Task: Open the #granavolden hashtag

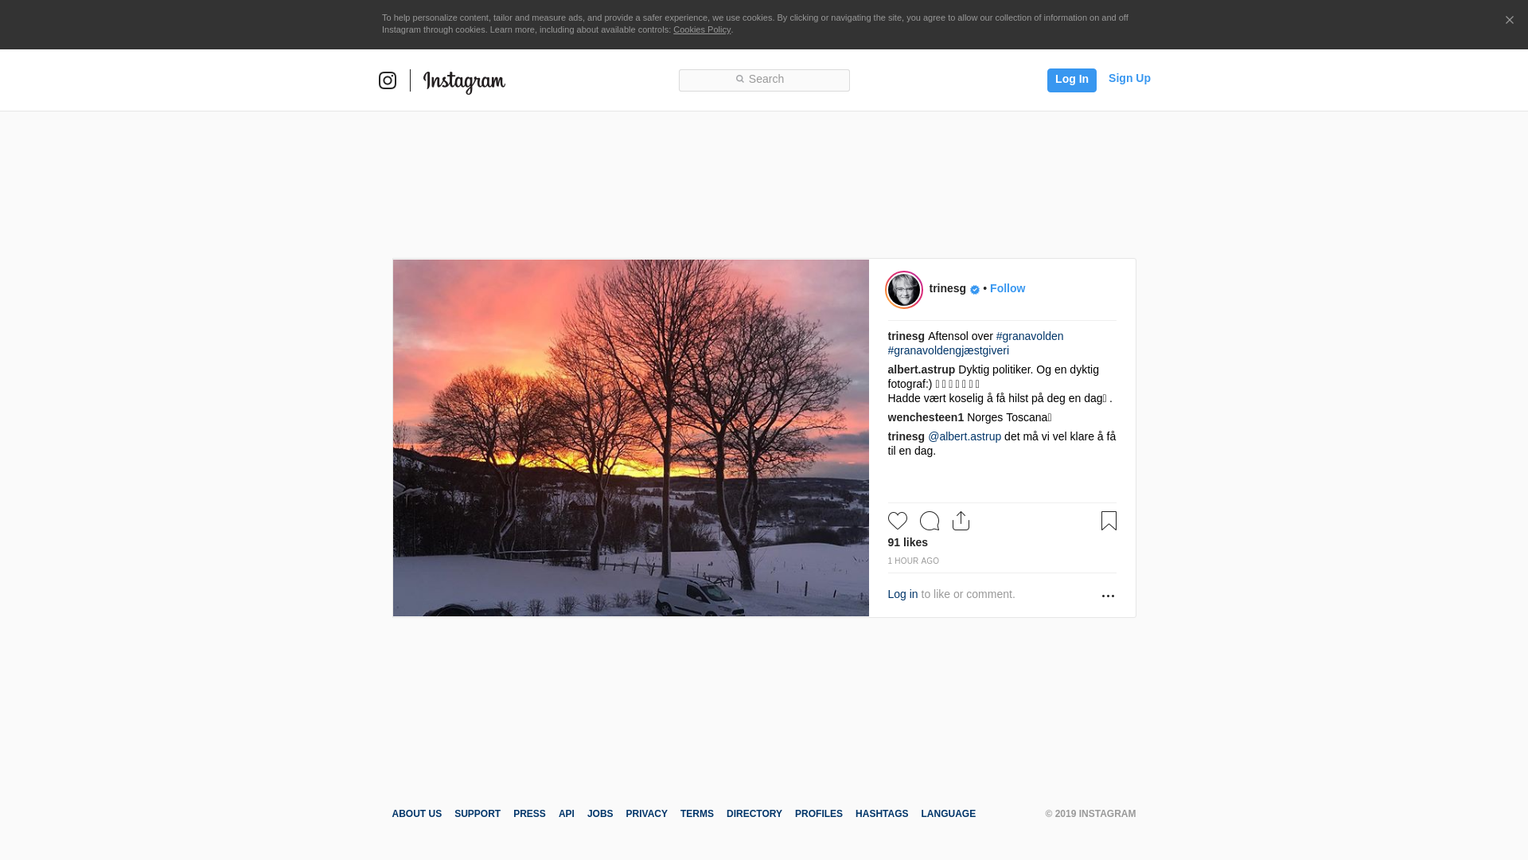Action: pos(1030,336)
